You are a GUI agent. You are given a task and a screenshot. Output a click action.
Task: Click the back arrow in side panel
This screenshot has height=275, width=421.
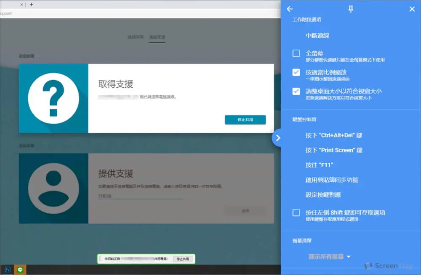point(290,9)
